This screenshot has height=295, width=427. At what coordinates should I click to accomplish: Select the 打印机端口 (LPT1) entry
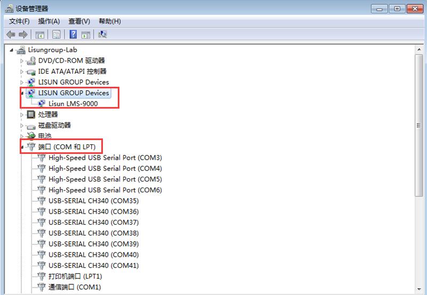(x=75, y=276)
